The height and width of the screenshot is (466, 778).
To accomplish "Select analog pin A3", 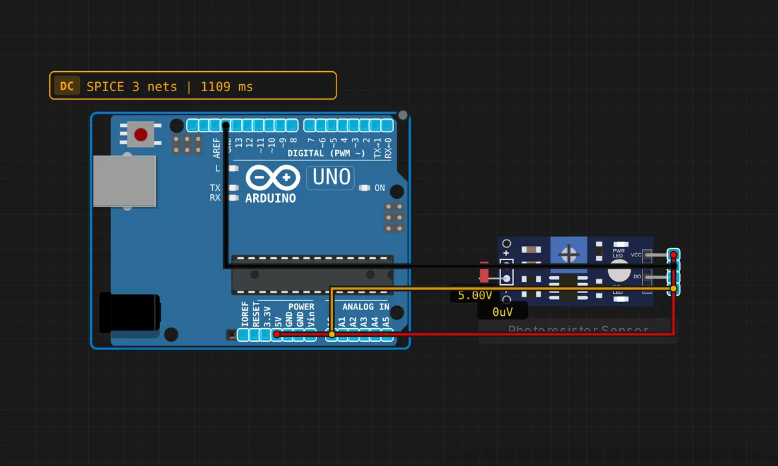I will (x=364, y=335).
